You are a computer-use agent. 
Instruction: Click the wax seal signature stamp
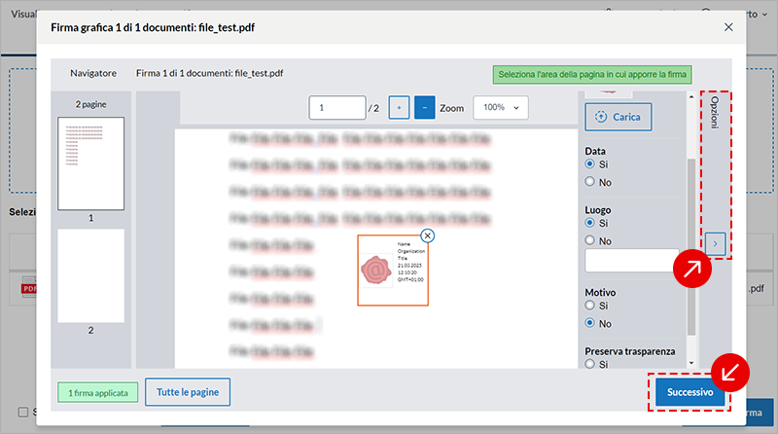pyautogui.click(x=376, y=269)
